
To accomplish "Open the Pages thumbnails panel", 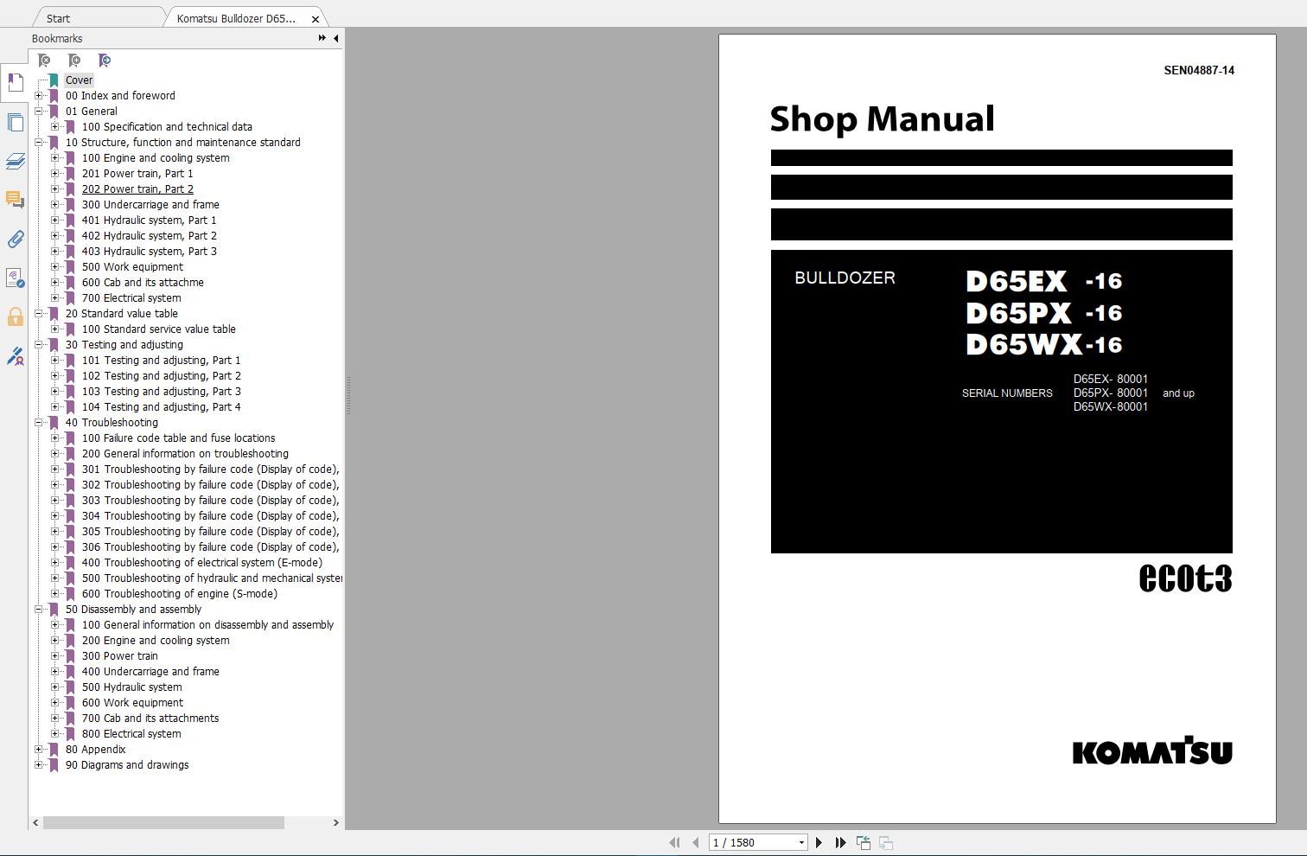I will [15, 122].
